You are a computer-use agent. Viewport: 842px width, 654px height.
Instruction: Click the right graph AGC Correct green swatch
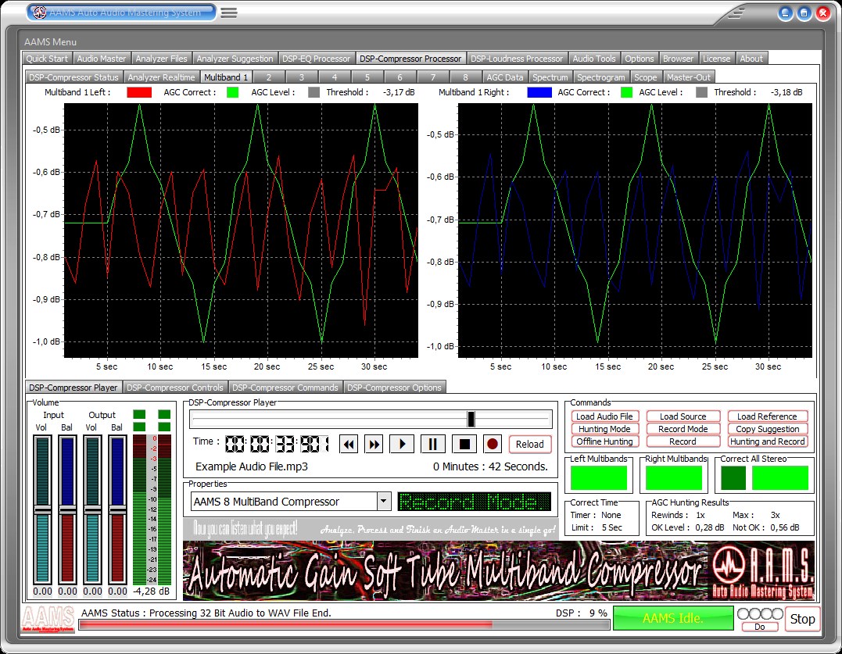[626, 92]
